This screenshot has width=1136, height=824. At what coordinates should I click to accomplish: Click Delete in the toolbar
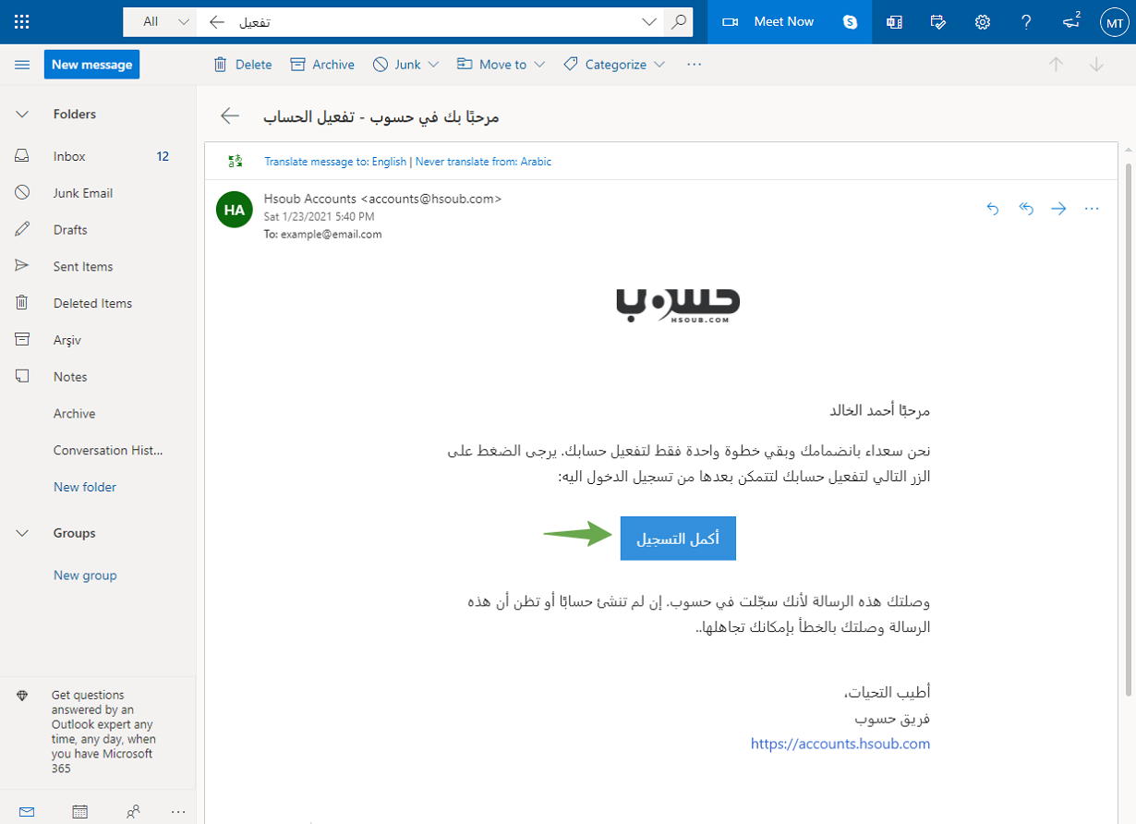tap(242, 65)
